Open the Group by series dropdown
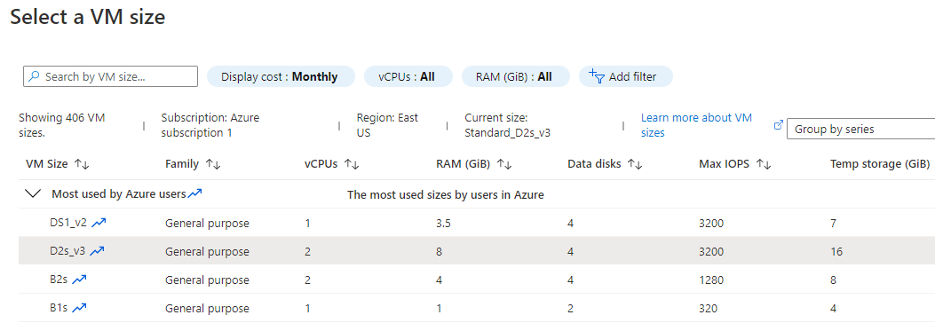935x323 pixels. (x=861, y=130)
